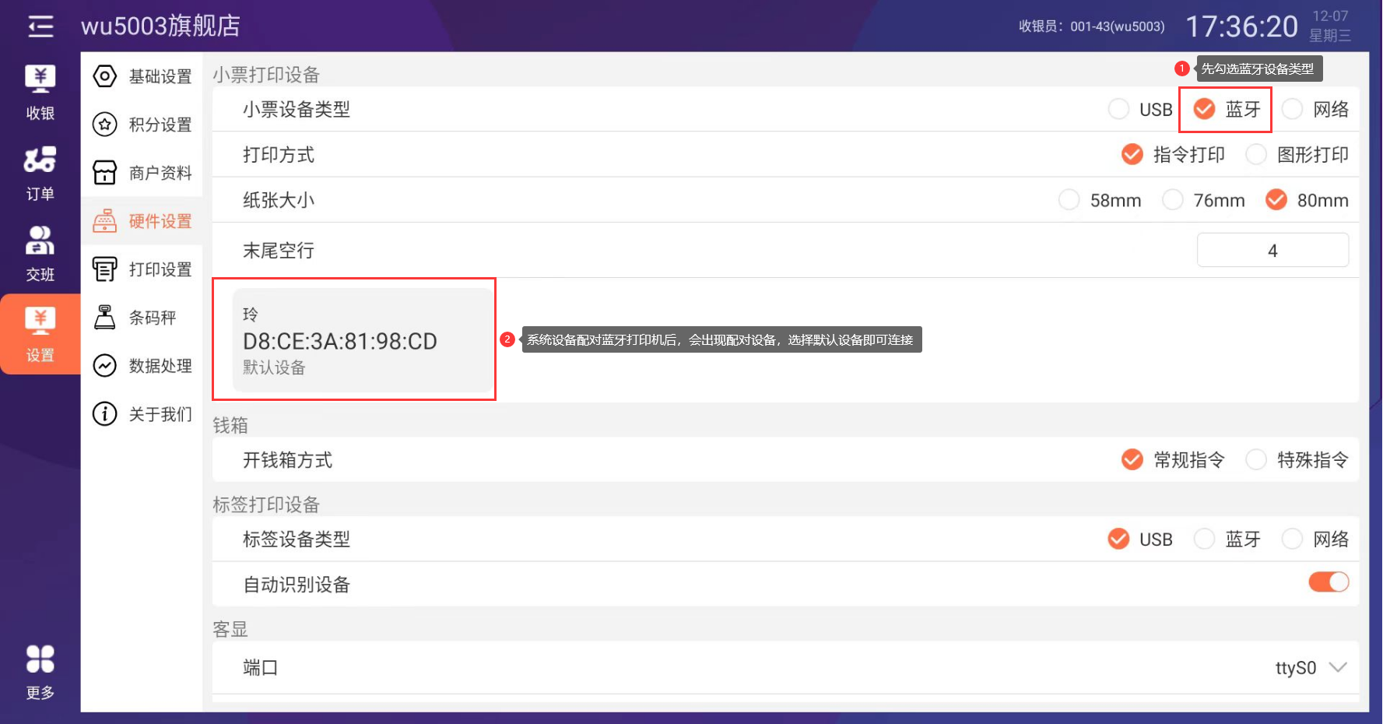This screenshot has height=724, width=1383.
Task: Click the 硬件设置 cash register icon
Action: click(105, 221)
